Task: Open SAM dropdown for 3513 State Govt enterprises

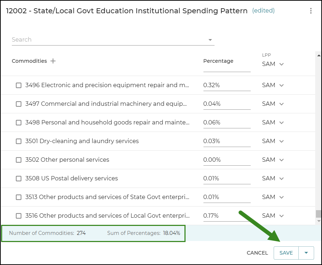Action: pyautogui.click(x=273, y=197)
